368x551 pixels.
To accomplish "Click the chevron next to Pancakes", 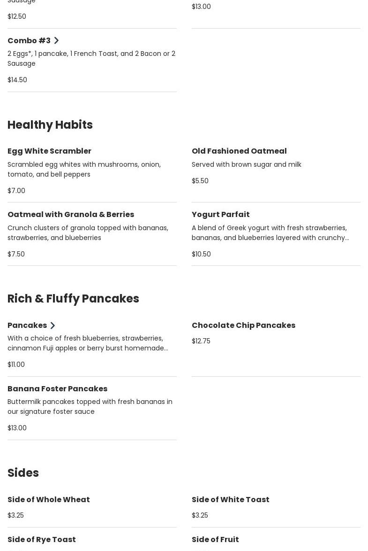I will 53,326.
